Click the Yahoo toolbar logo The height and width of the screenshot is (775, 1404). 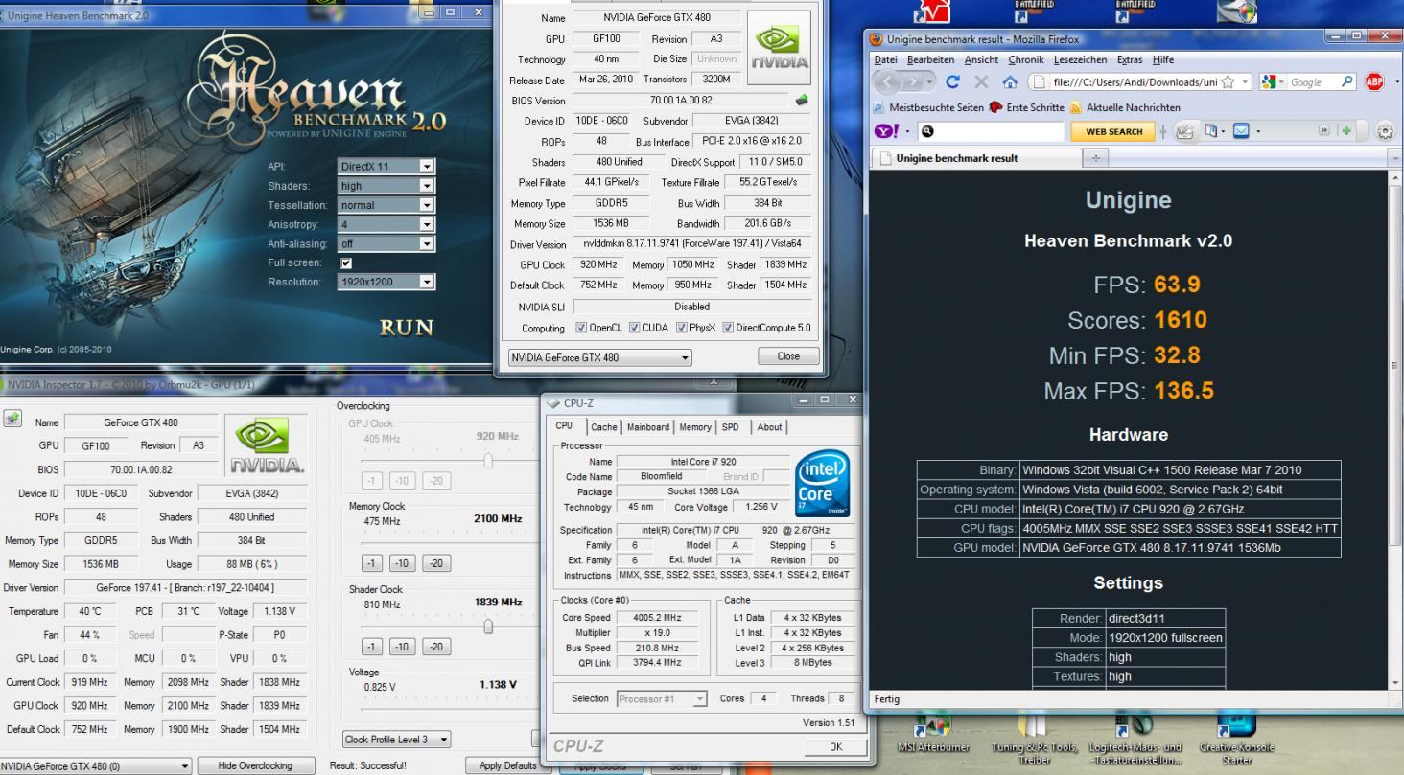pyautogui.click(x=884, y=131)
